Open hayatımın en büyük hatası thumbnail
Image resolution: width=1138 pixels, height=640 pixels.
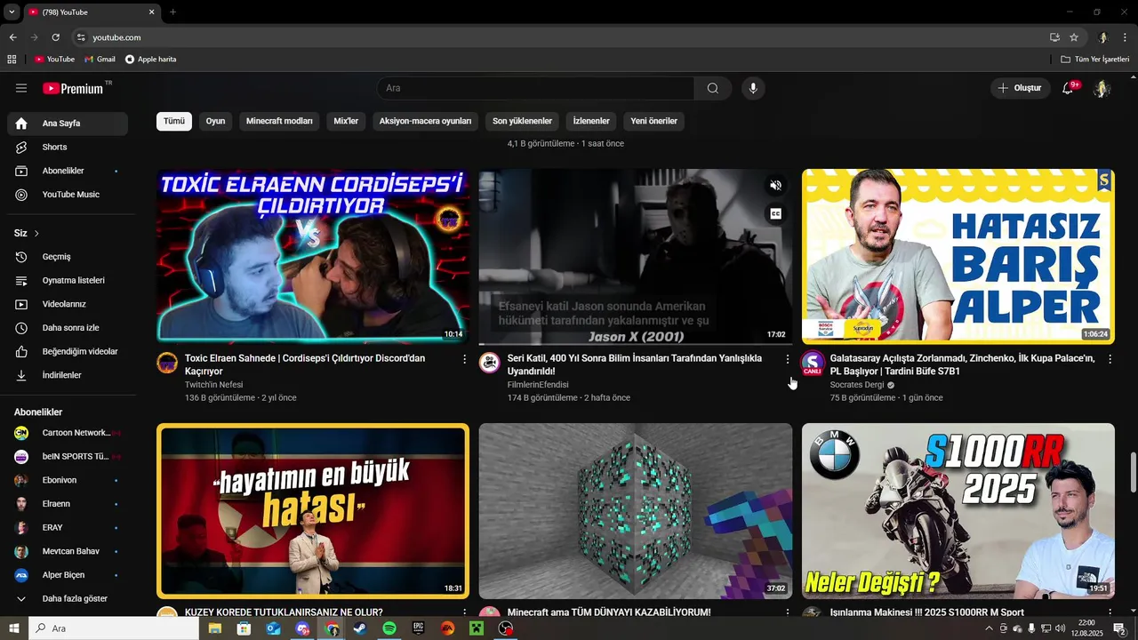[x=313, y=511]
